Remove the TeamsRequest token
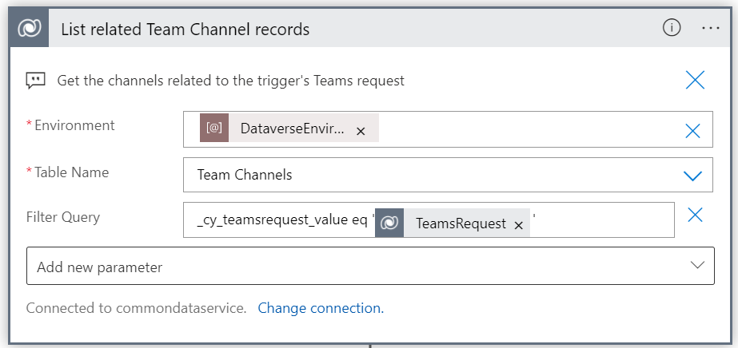The image size is (738, 348). click(519, 226)
